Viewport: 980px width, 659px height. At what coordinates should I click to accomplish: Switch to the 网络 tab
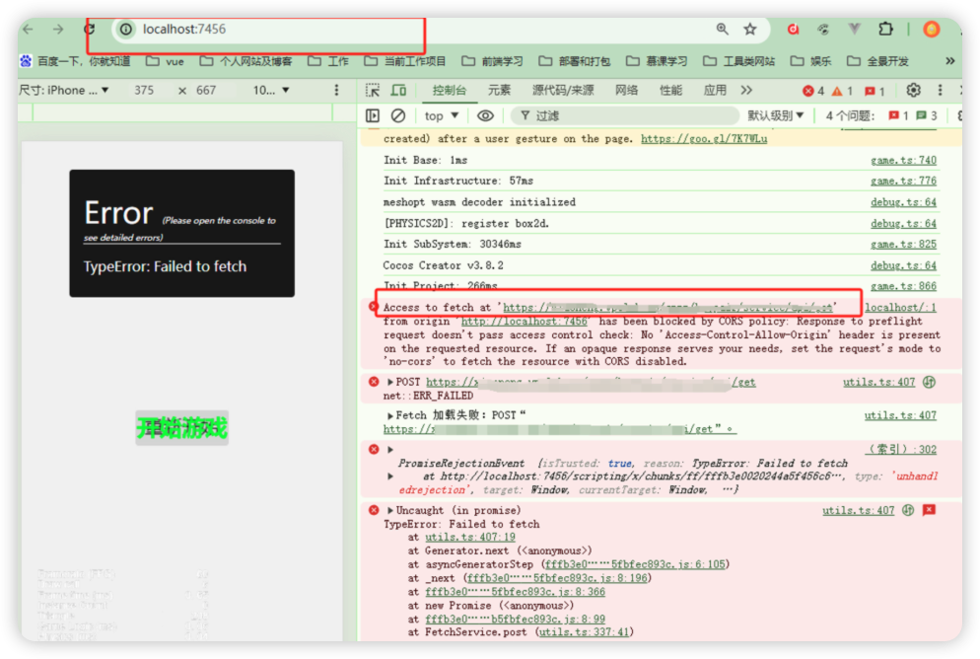[x=626, y=90]
